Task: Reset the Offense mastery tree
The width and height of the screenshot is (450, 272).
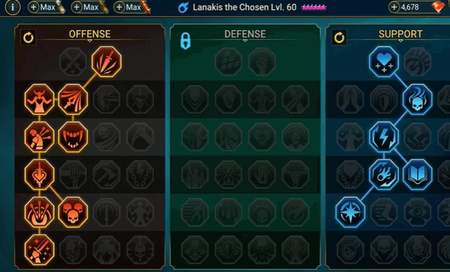Action: coord(28,37)
